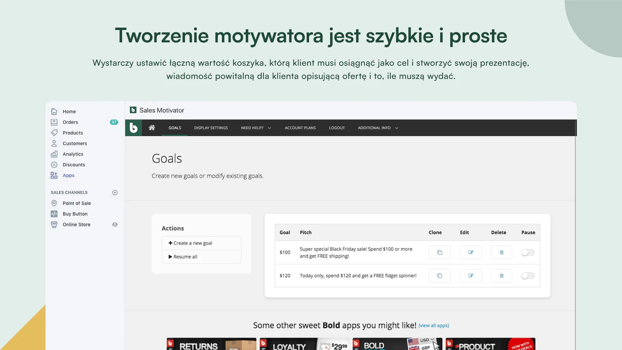Open the Returns app thumbnail
The image size is (622, 350).
(211, 344)
